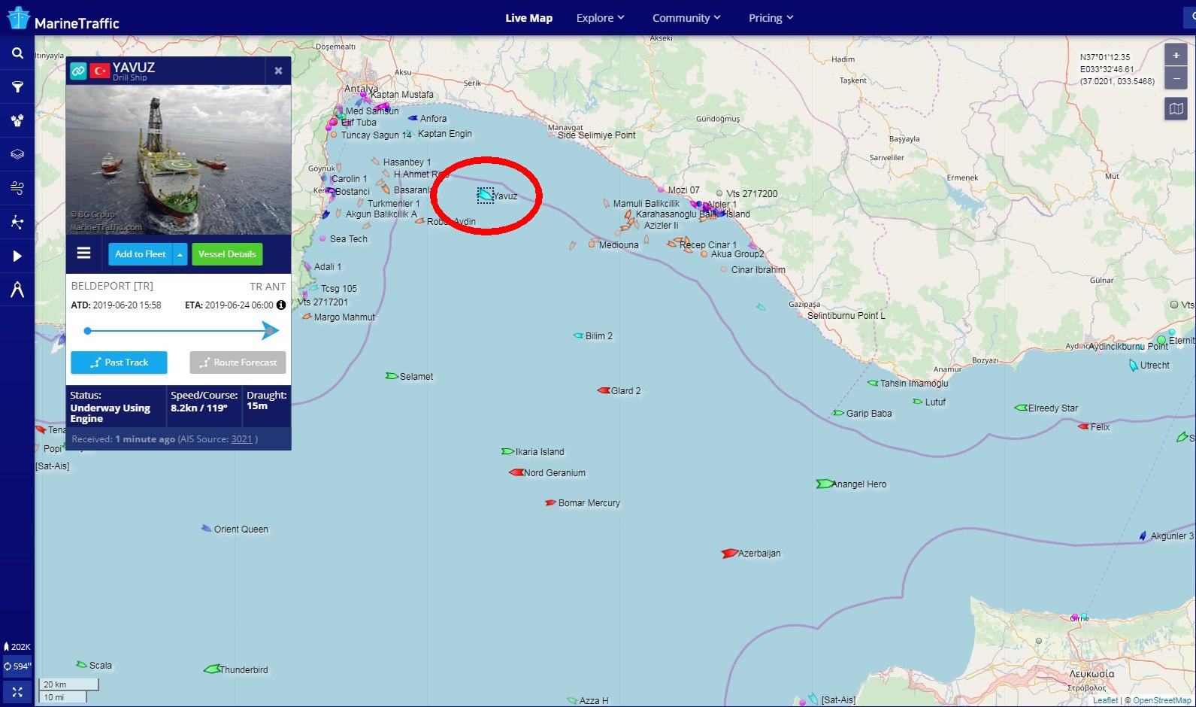Show the wind weather overlay

click(x=17, y=188)
